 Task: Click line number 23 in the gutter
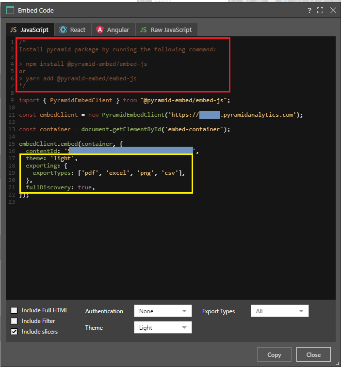(12, 202)
